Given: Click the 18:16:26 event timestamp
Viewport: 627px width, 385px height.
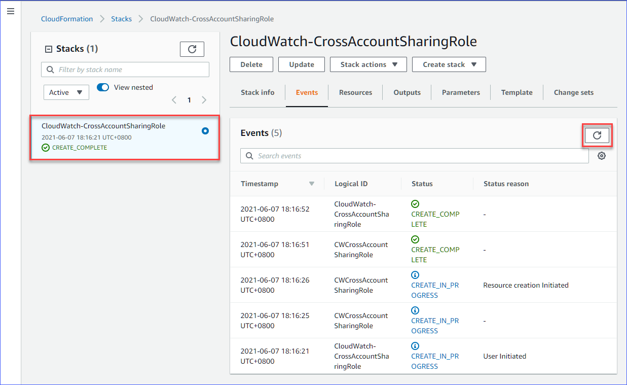Looking at the screenshot, I should point(275,285).
